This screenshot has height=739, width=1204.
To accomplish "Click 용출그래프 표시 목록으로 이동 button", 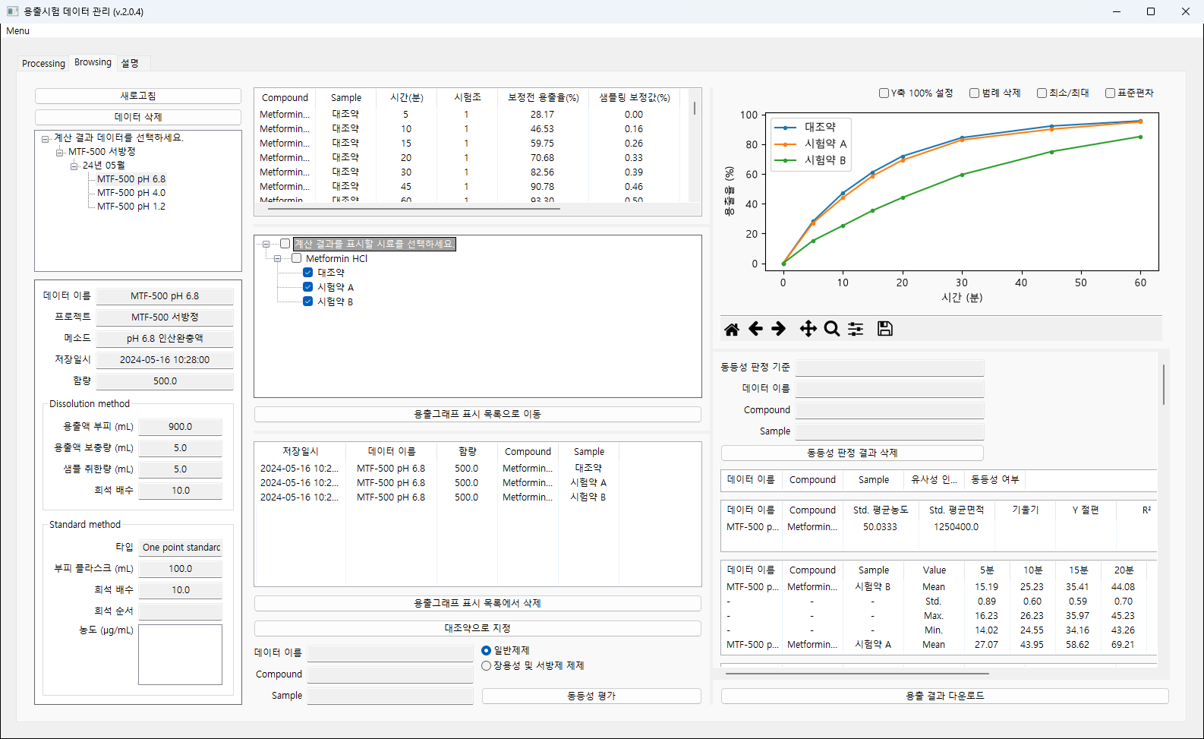I will pos(478,414).
